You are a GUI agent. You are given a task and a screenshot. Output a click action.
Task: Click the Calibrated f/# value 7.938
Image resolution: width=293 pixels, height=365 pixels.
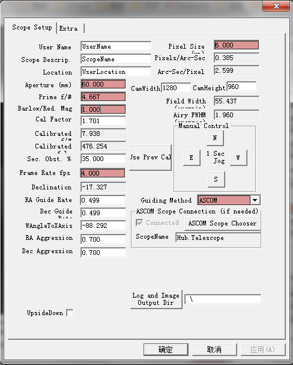coord(103,133)
